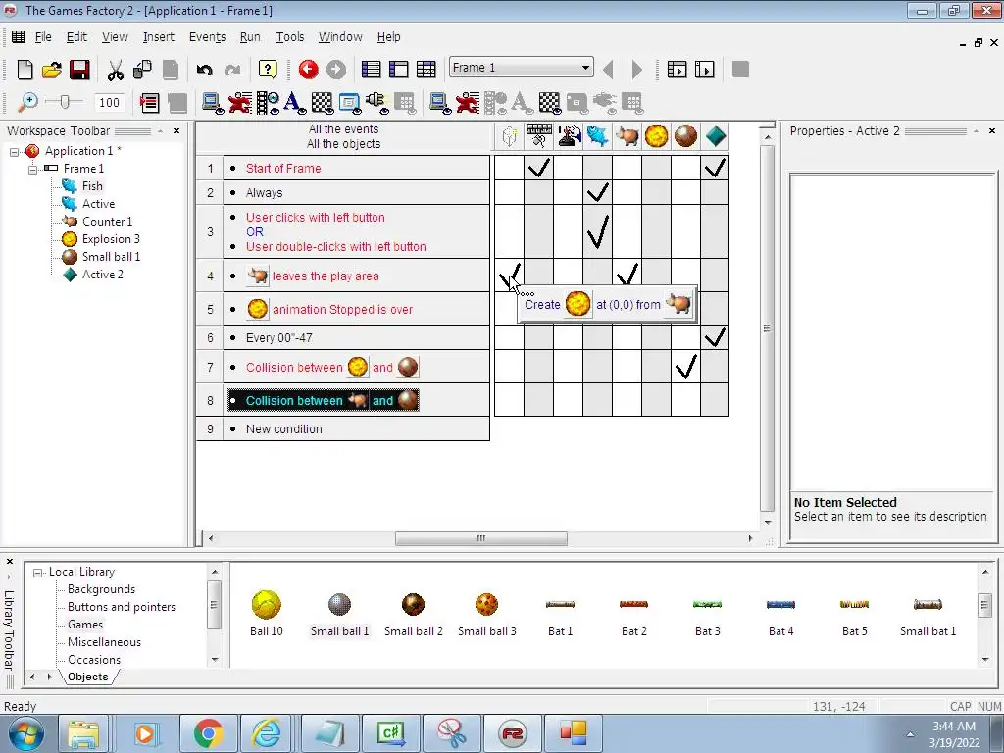
Task: Click the zoom magnifier icon
Action: point(26,102)
